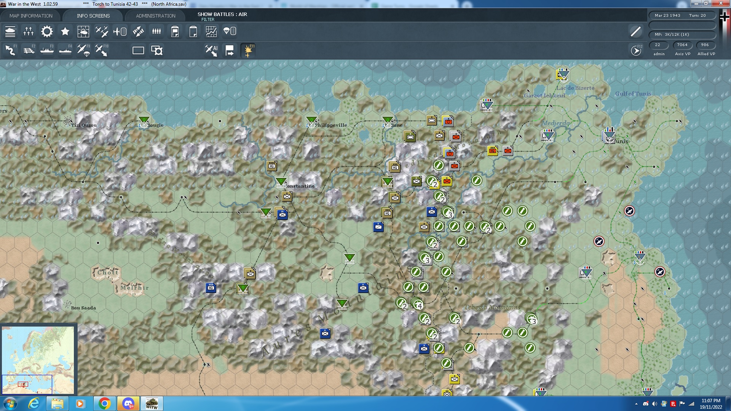The height and width of the screenshot is (411, 731).
Task: Open the weather map info screen icon
Action: 83,32
